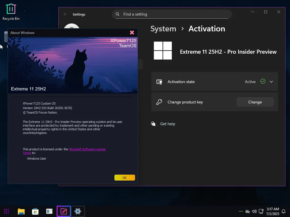
Task: Confirm About Windows with the OK button
Action: [x=125, y=178]
